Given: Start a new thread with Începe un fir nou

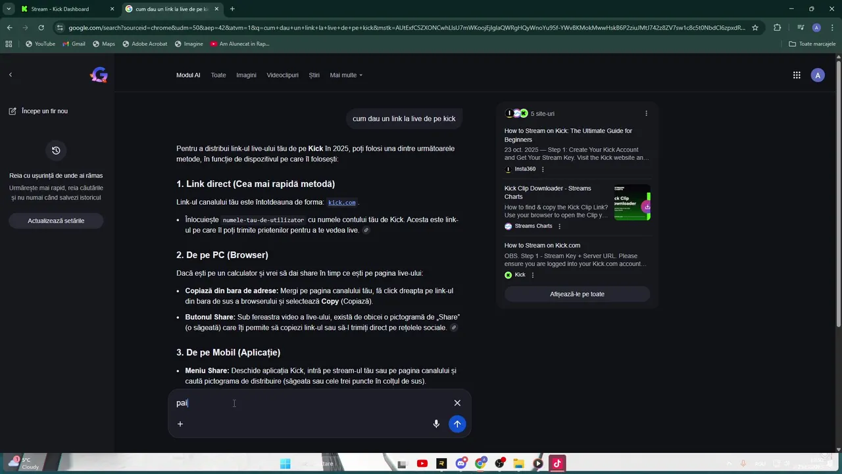Looking at the screenshot, I should point(38,111).
